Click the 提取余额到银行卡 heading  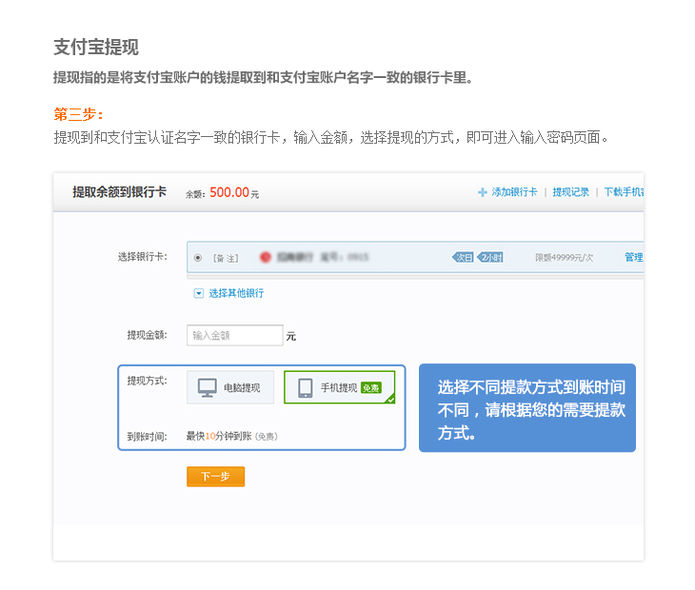[x=120, y=192]
